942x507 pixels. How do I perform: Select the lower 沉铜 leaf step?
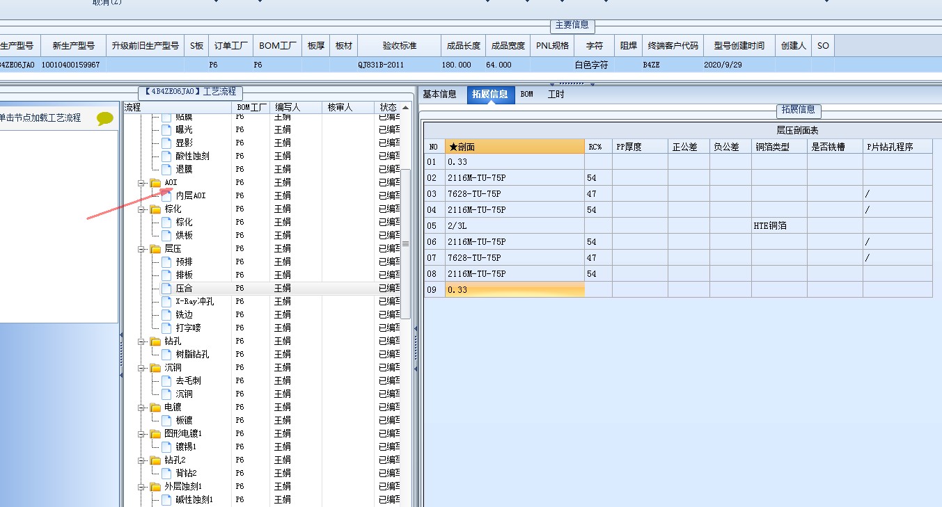pos(185,394)
